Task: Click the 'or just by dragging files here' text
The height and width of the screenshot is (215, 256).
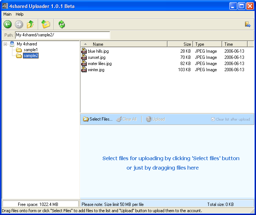Action: tap(163, 168)
